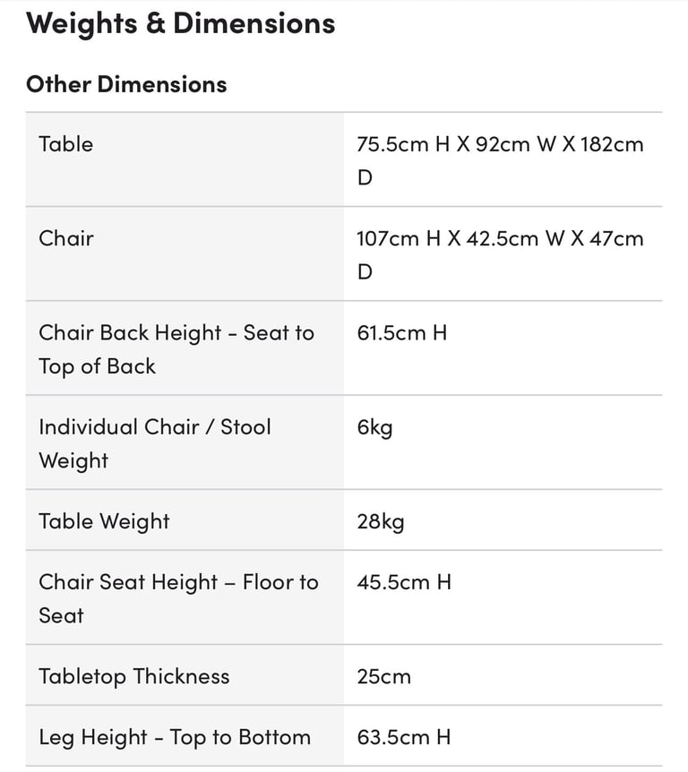Select the 61.5cm H value
The height and width of the screenshot is (772, 688).
402,333
